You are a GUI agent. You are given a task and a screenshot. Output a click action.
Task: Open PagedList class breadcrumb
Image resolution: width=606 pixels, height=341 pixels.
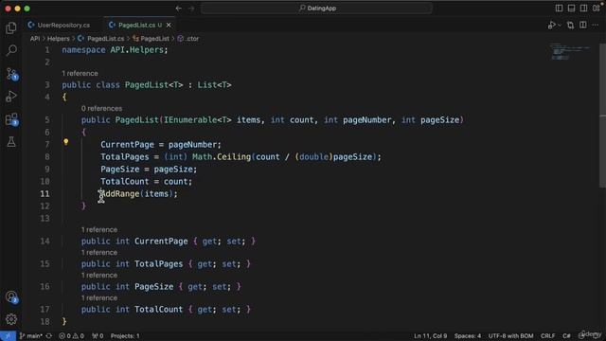click(x=151, y=39)
